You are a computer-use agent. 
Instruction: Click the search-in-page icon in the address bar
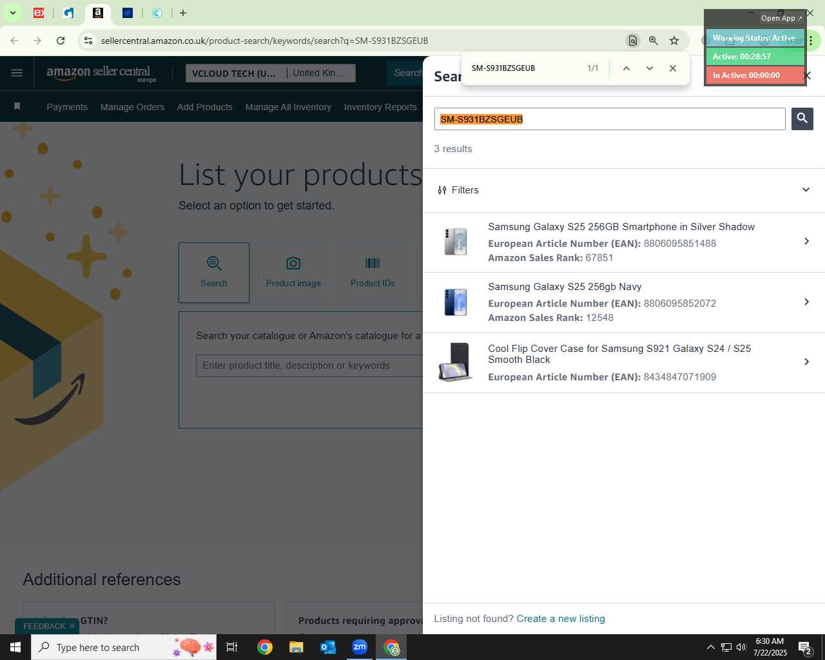coord(633,41)
